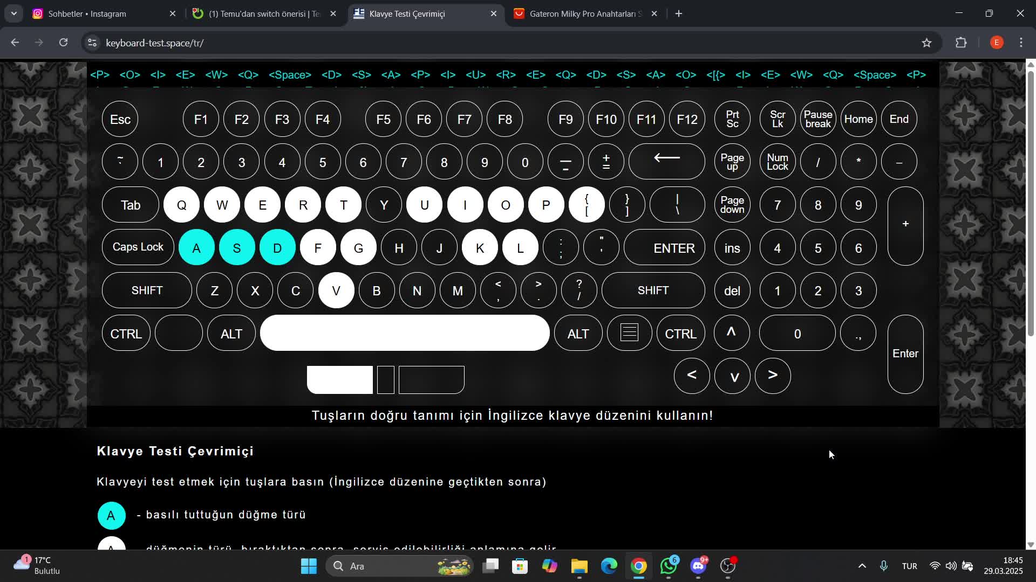Reload the keyboard test page
1036x582 pixels.
[x=63, y=43]
